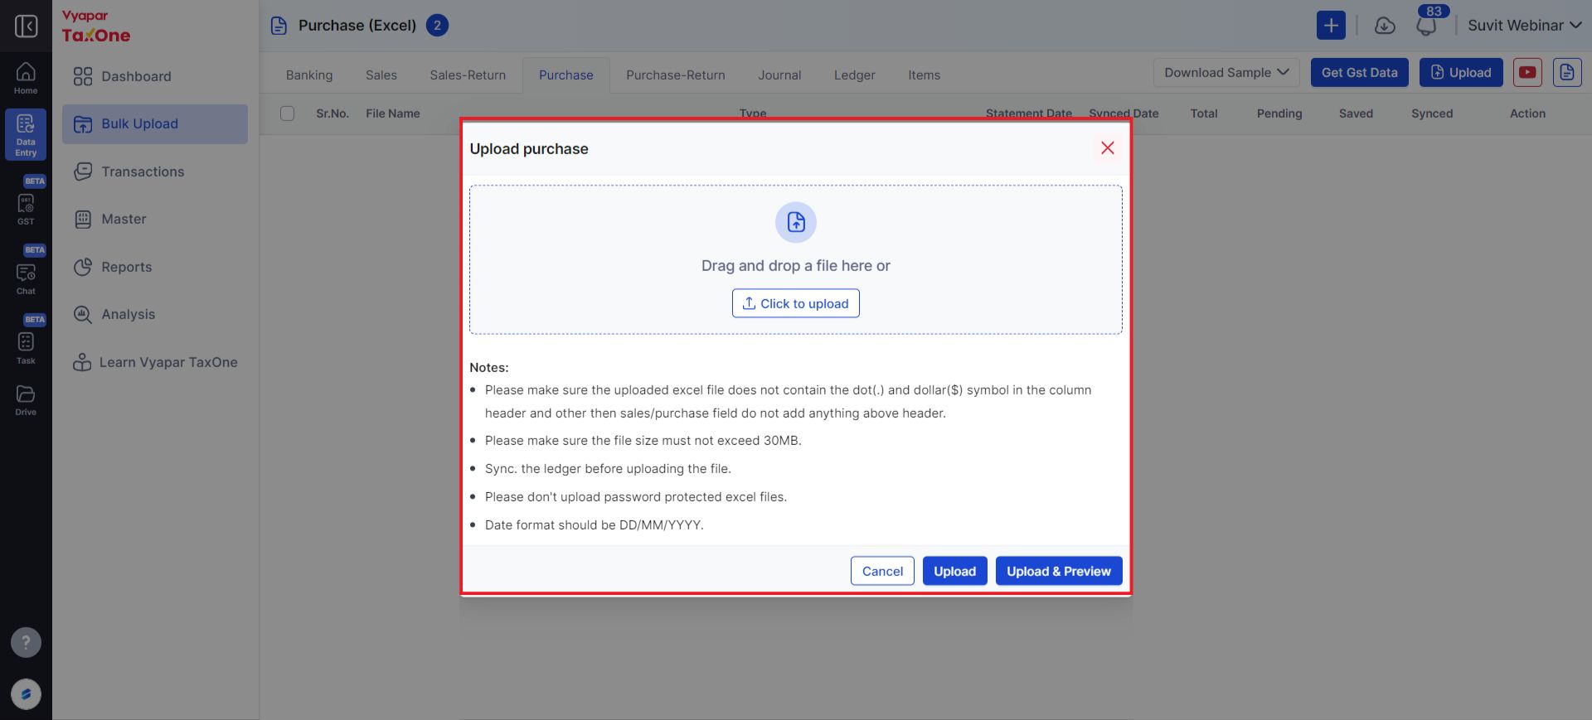Switch to the Sales-Return tab
The image size is (1592, 720).
(x=468, y=75)
